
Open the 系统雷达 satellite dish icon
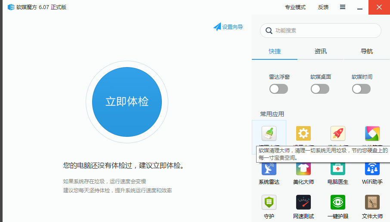(x=269, y=169)
